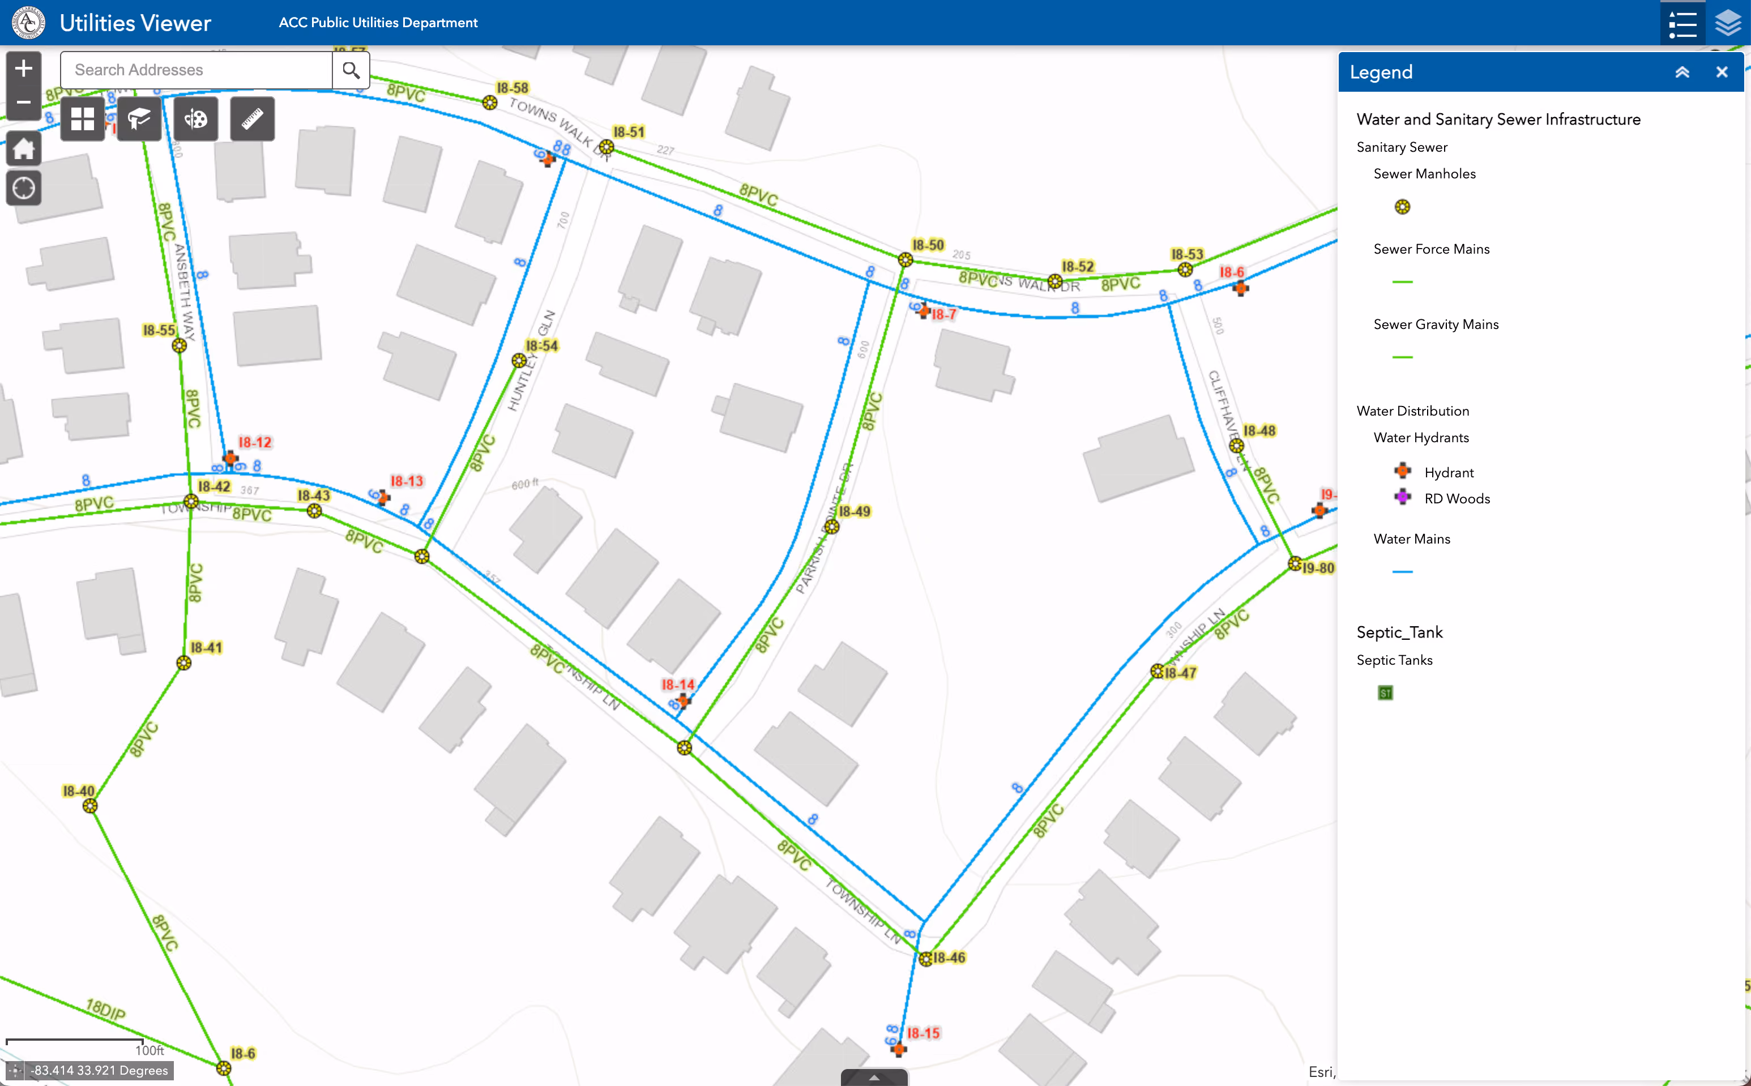Screen dimensions: 1751x1086
Task: Zoom in on the map
Action: click(x=24, y=69)
